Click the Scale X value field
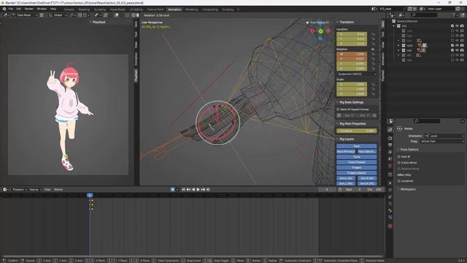Image resolution: width=467 pixels, height=263 pixels. coord(352,85)
